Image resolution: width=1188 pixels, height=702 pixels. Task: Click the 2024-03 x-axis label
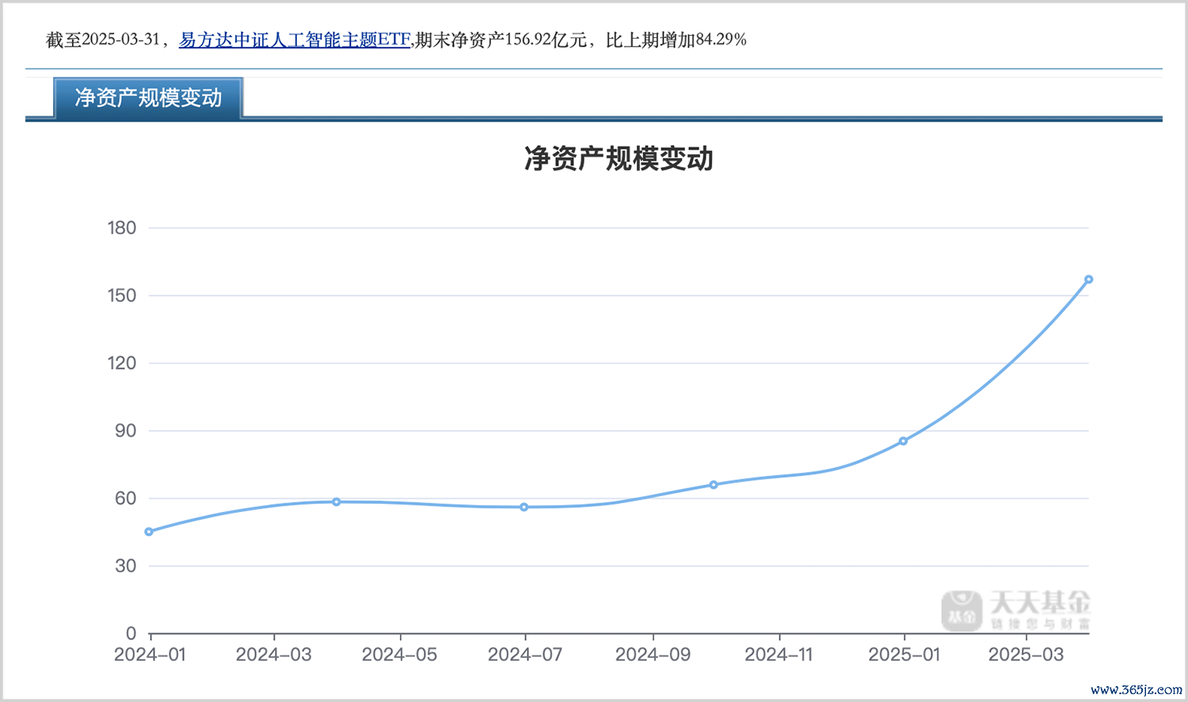[274, 655]
